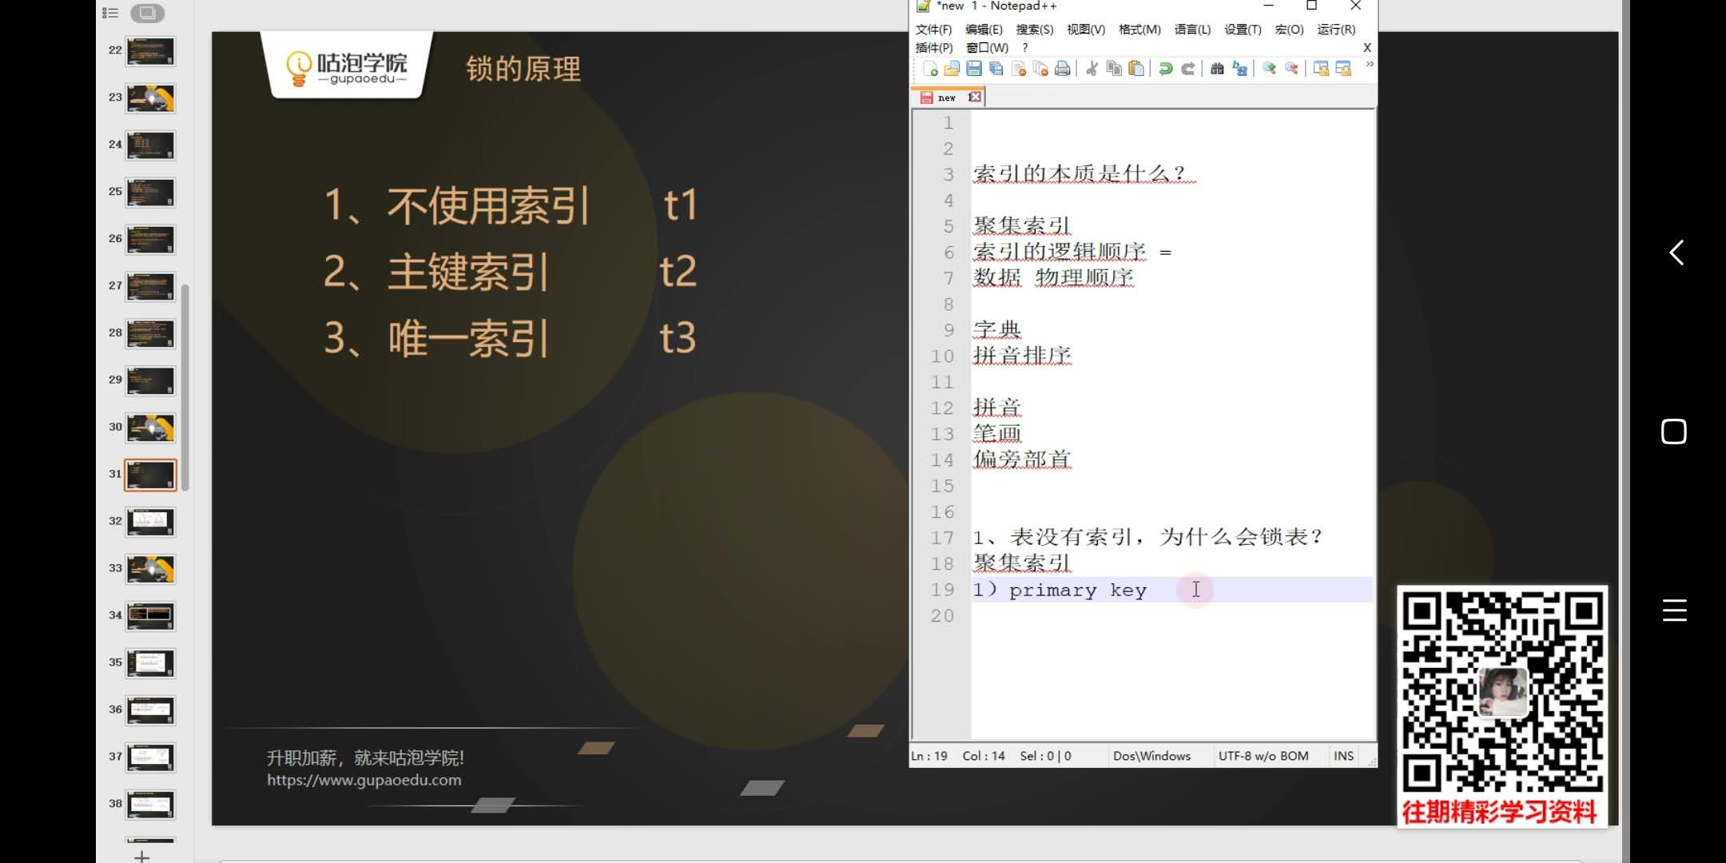
Task: Click the Cut scissors icon
Action: coord(1092,69)
